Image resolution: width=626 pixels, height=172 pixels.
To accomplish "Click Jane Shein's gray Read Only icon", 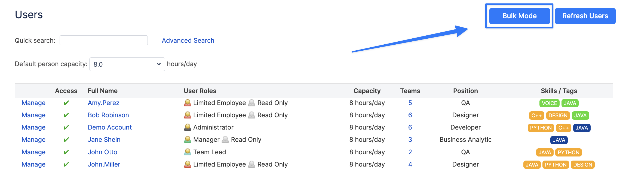I will click(225, 140).
